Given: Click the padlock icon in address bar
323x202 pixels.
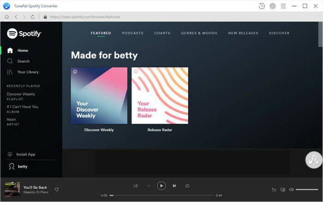Looking at the screenshot, I should (x=45, y=17).
